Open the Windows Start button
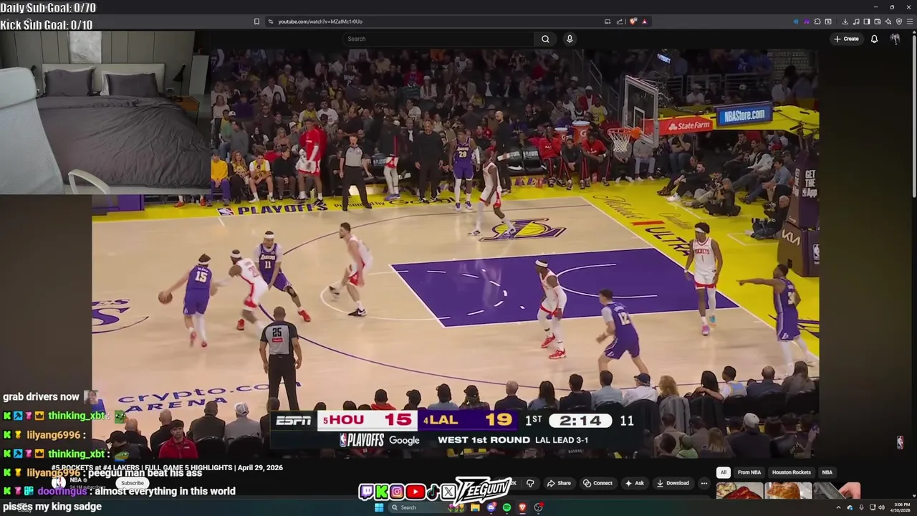 click(x=379, y=507)
